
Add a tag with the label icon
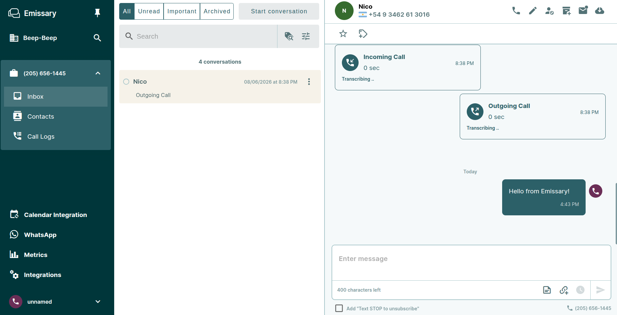[363, 34]
